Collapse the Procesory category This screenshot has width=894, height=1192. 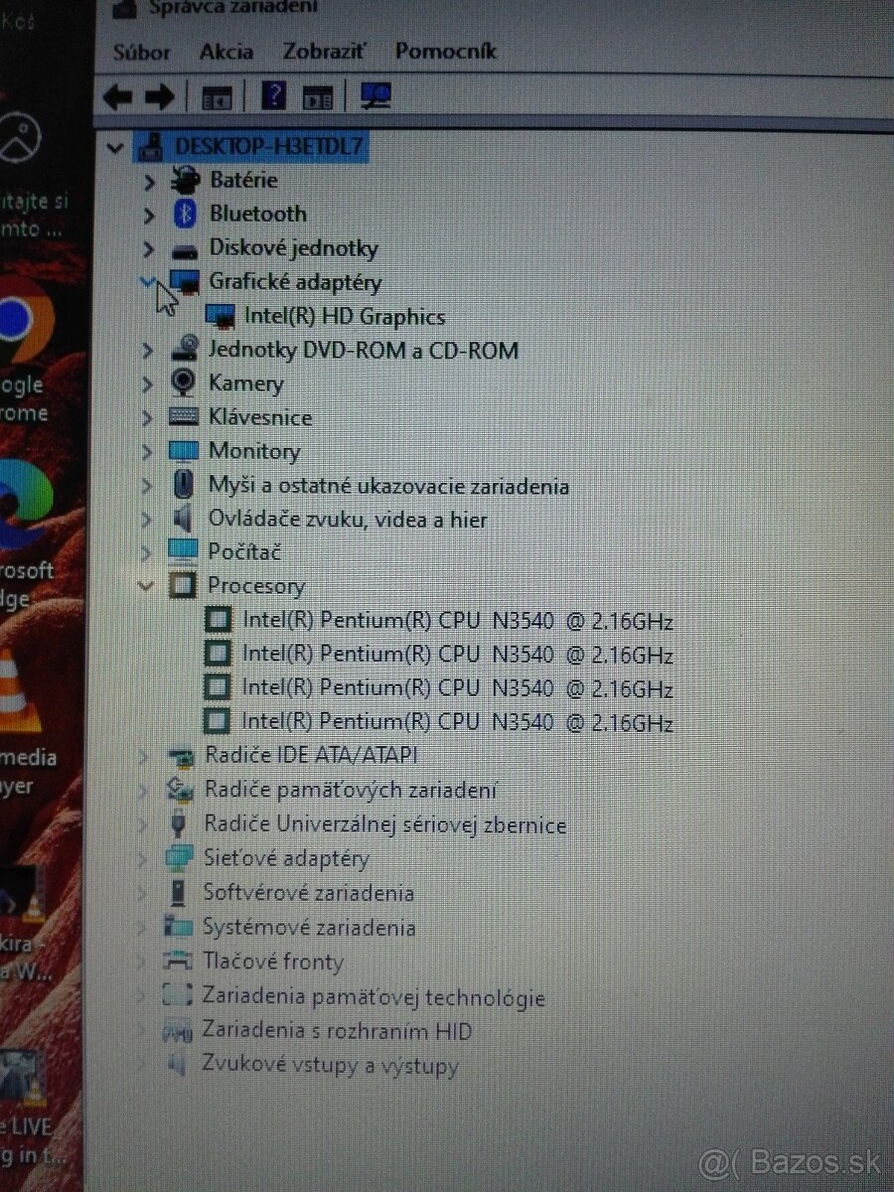(x=149, y=586)
